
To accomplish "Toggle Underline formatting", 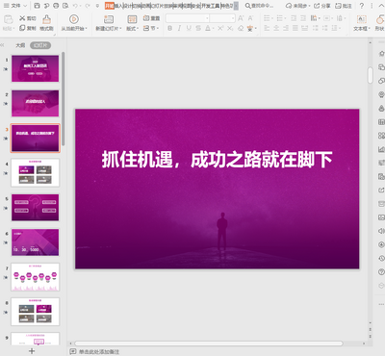I will (x=189, y=28).
